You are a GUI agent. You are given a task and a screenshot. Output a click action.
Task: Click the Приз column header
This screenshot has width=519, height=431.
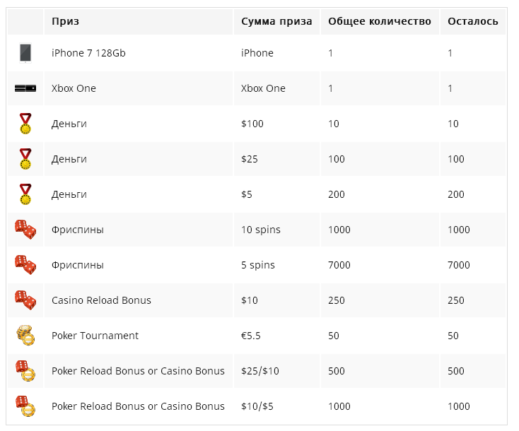click(65, 21)
